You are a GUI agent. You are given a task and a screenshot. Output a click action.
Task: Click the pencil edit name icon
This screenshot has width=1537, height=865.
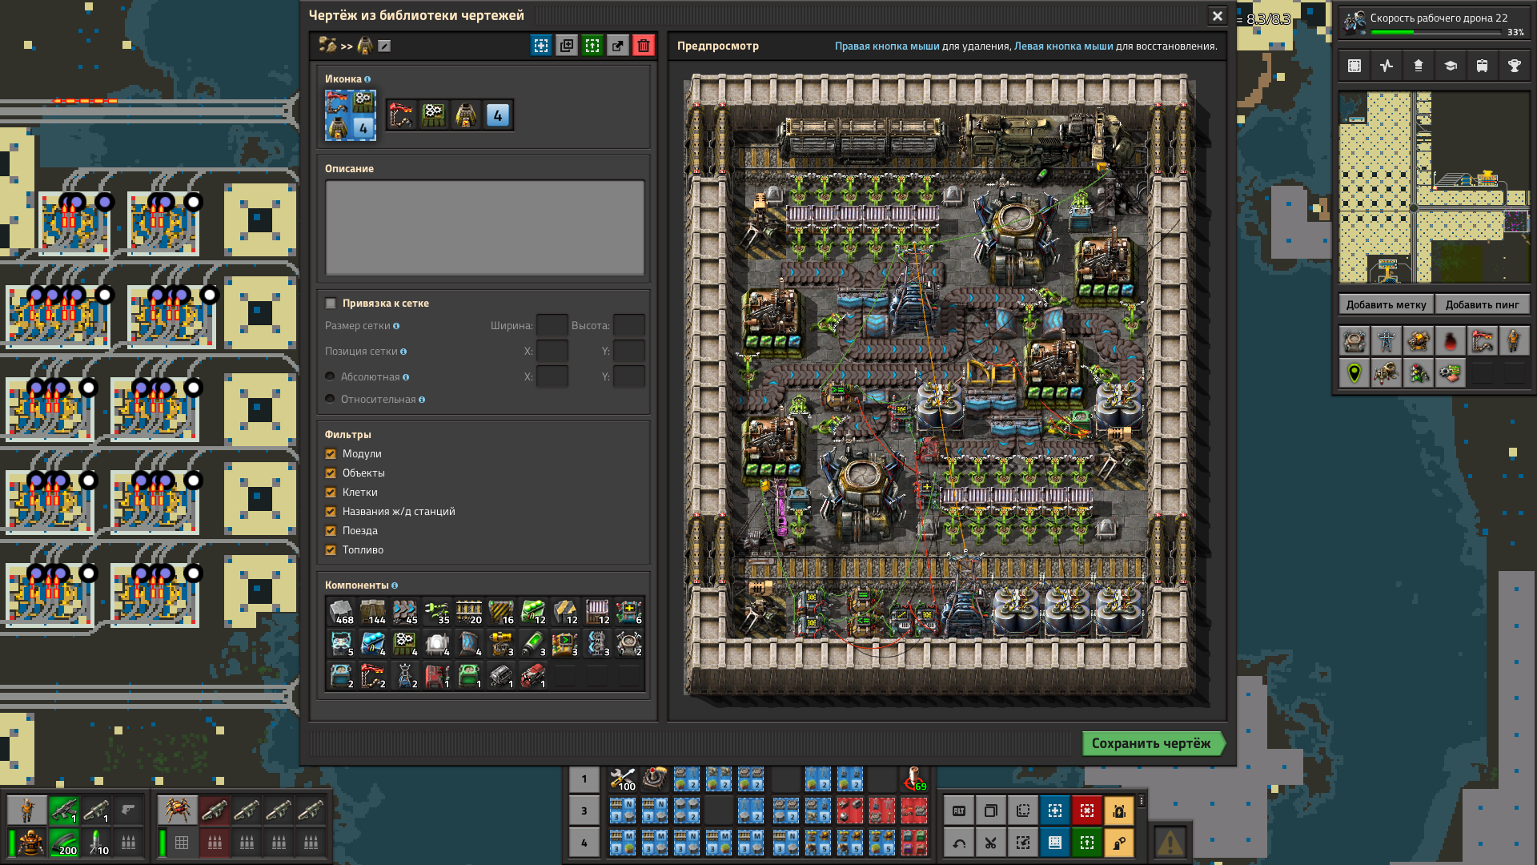384,46
